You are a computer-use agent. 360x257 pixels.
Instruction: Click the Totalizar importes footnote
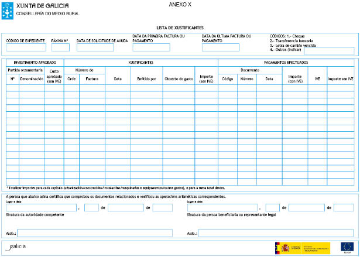pos(116,188)
